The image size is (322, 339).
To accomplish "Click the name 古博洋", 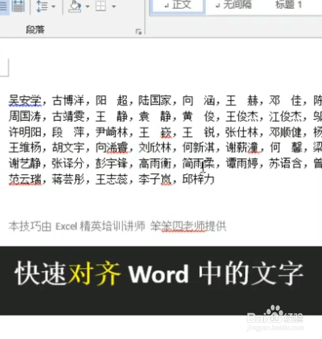I will click(68, 100).
